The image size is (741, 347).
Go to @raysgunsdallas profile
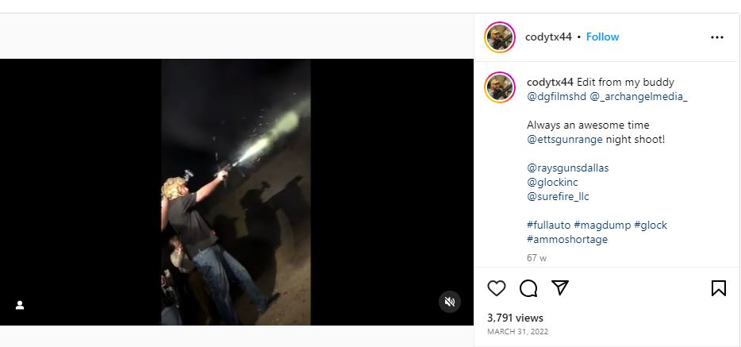pyautogui.click(x=567, y=168)
